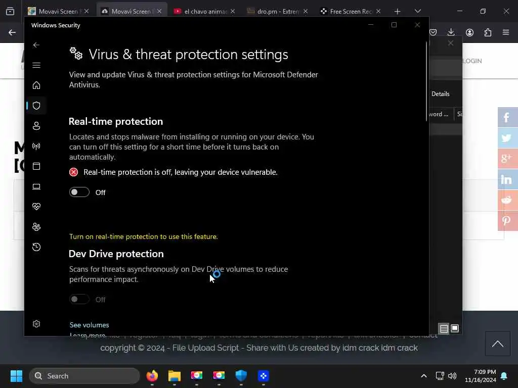Expand the list all tabs chevron
Screen dimensions: 518x388
point(417,11)
